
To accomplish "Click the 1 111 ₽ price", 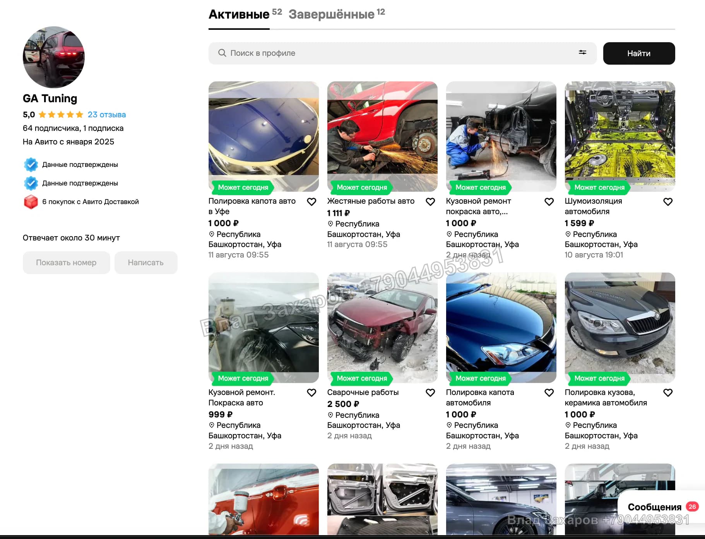I will click(x=339, y=213).
